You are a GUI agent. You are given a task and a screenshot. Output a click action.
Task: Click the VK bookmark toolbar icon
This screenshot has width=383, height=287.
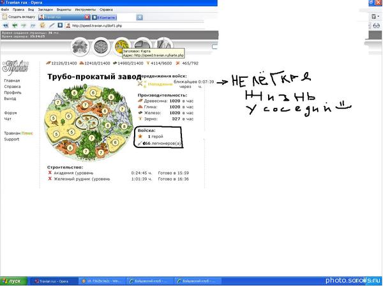click(60, 25)
